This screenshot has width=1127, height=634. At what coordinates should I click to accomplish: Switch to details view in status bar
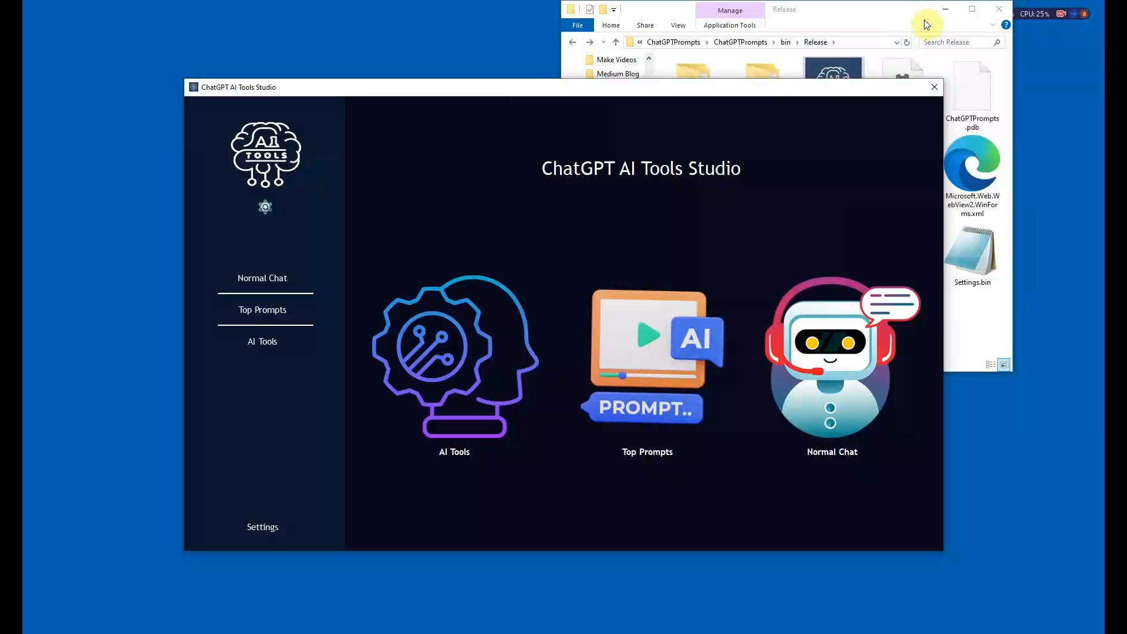click(990, 365)
